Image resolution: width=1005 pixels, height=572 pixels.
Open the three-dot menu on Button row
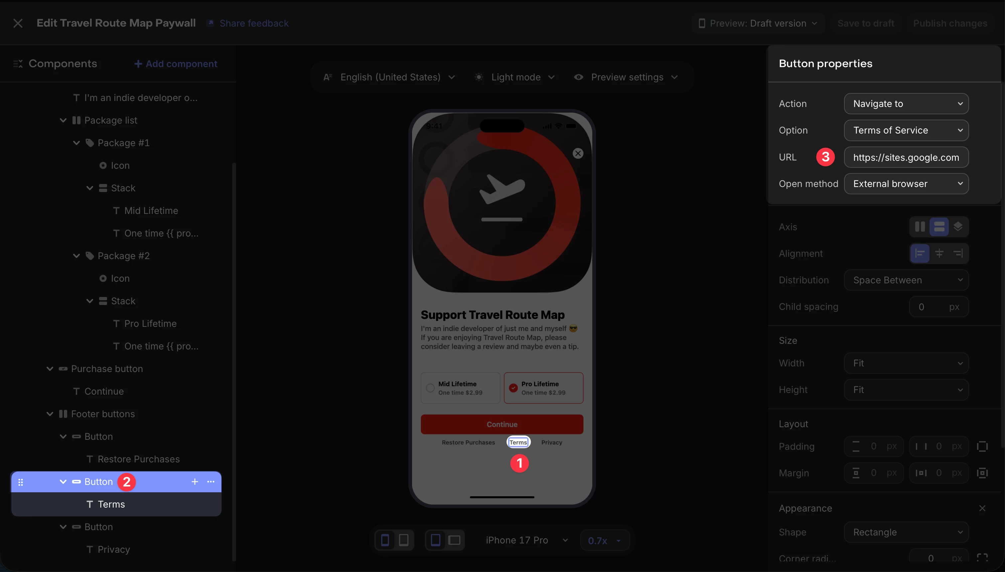[x=211, y=482]
